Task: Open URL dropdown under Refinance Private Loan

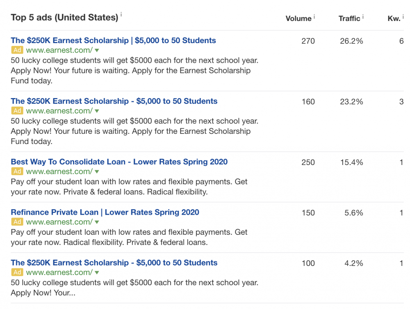Action: [x=97, y=222]
